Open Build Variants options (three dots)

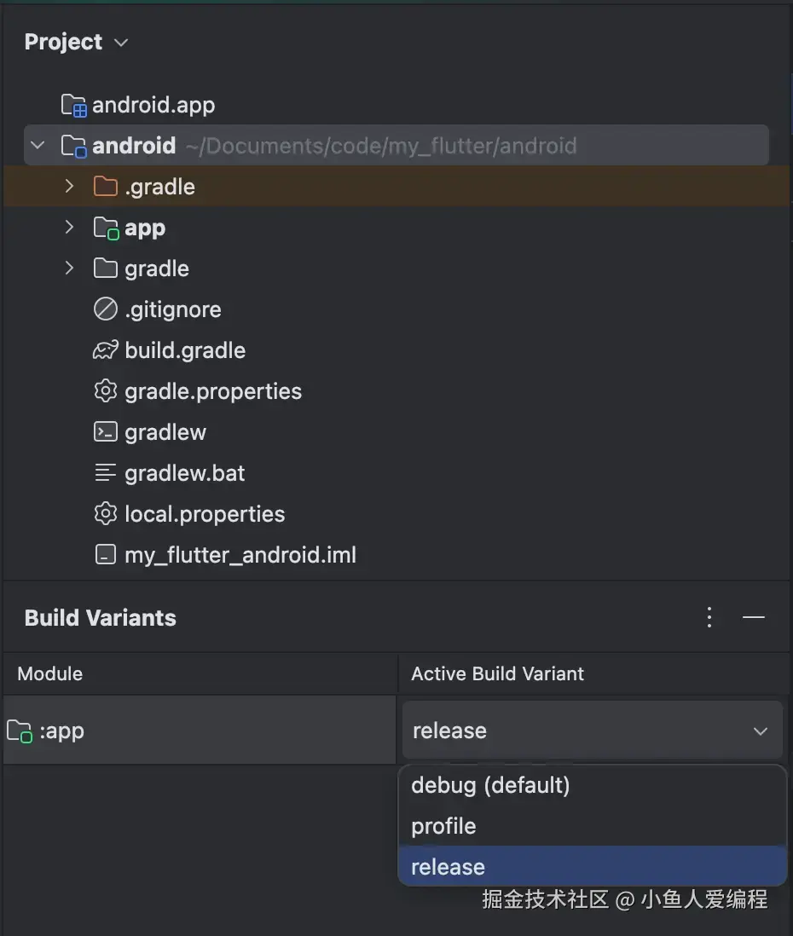(x=709, y=617)
